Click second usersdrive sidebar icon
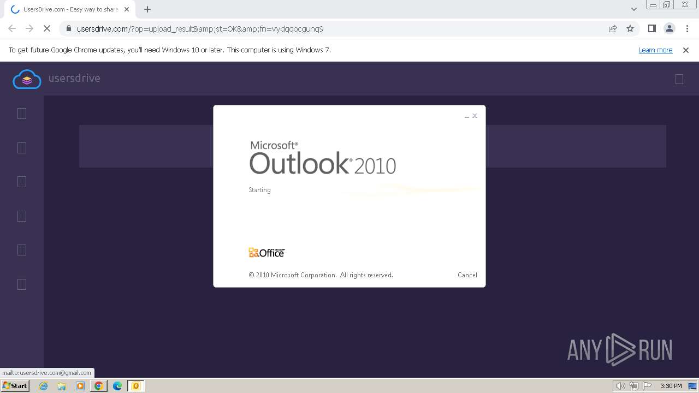The image size is (699, 393). click(22, 148)
